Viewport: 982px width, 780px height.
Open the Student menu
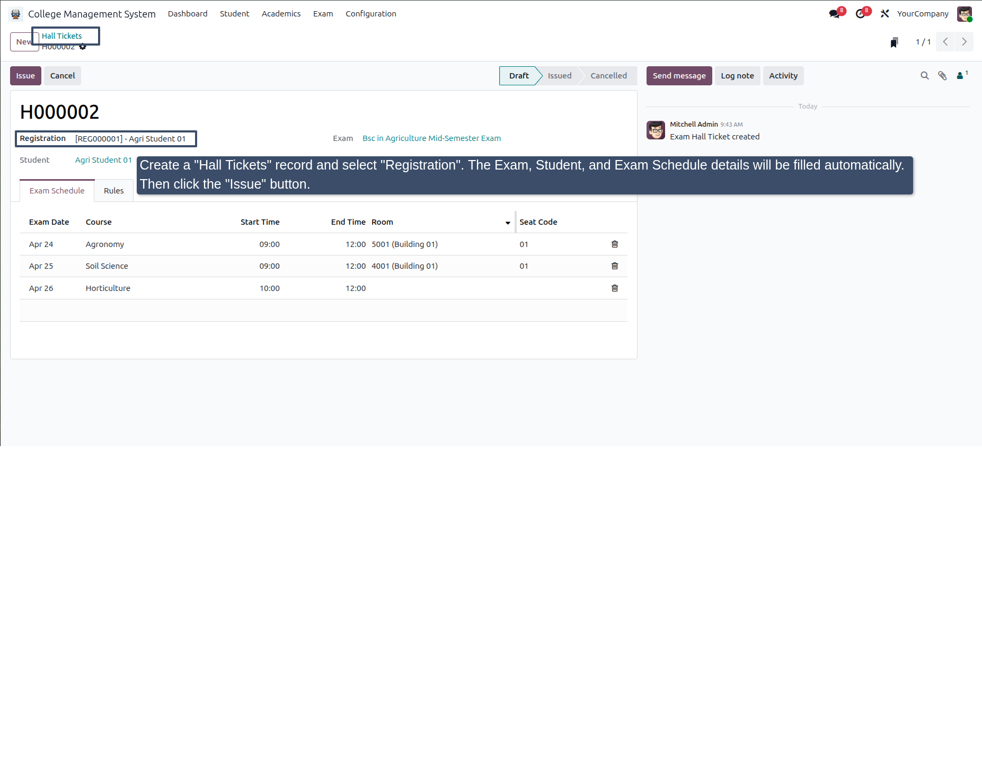pos(234,14)
